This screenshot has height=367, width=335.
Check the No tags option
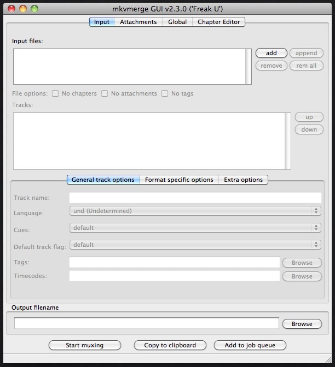pyautogui.click(x=165, y=93)
